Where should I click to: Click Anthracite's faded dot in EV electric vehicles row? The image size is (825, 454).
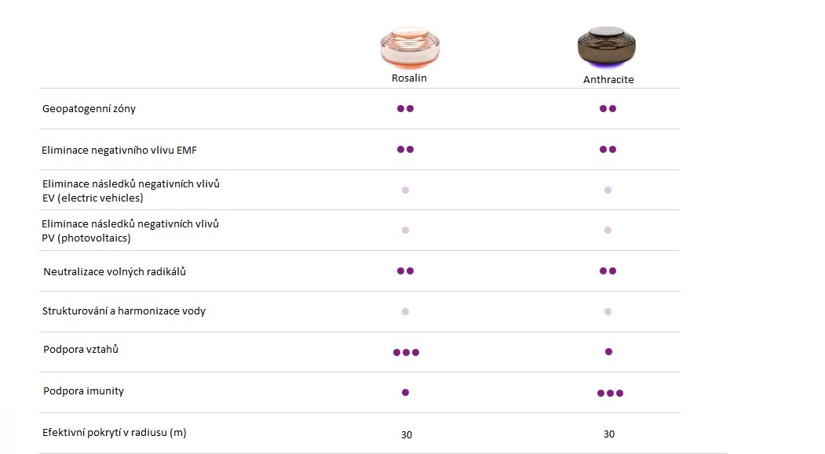608,191
